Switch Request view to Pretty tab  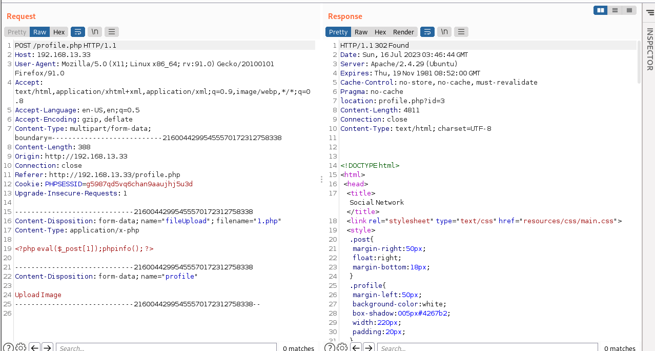17,32
